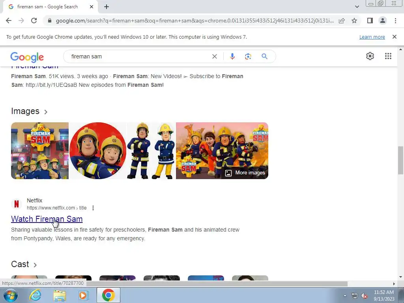The height and width of the screenshot is (303, 404).
Task: Open the Chrome profile avatar
Action: coord(383,21)
